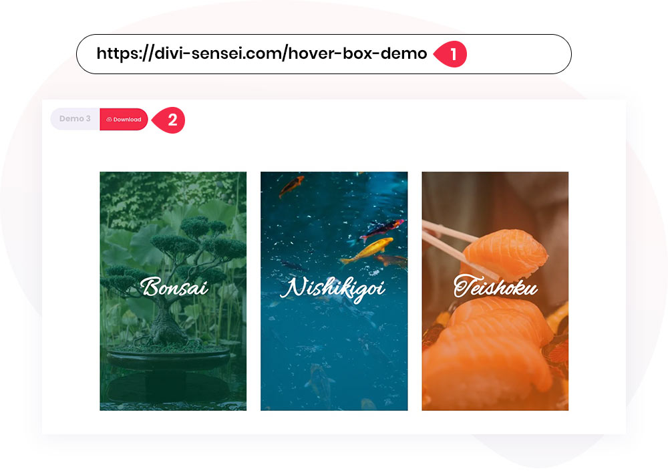Open the orange Teishoku hover box card
Image resolution: width=668 pixels, height=471 pixels.
(495, 291)
